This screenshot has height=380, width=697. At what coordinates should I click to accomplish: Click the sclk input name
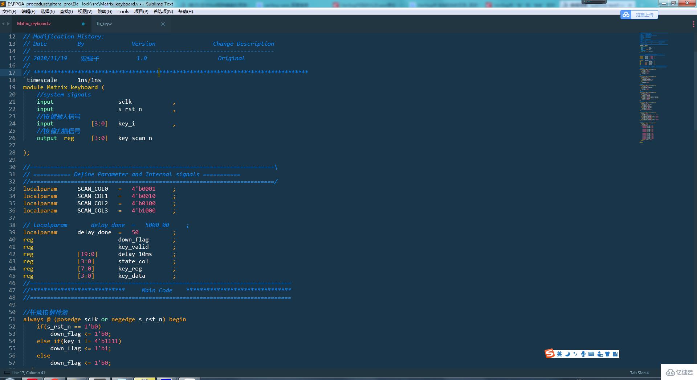click(x=125, y=102)
